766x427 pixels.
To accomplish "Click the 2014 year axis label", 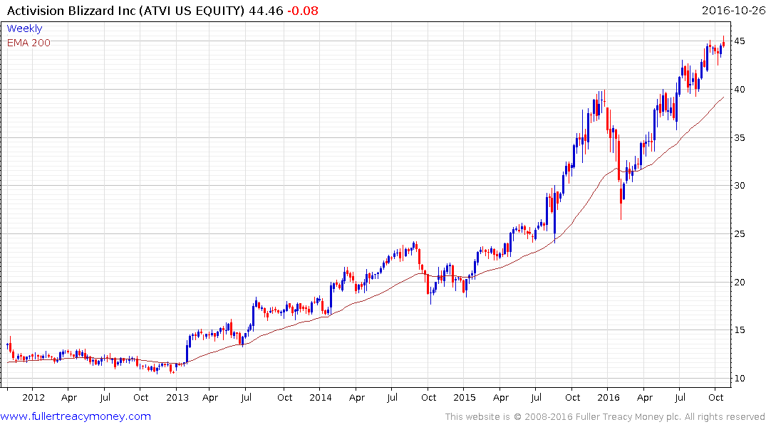I will coord(321,397).
